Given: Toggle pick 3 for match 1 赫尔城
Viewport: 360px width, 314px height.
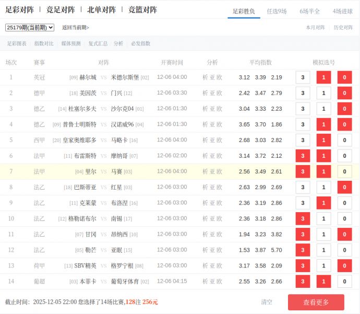Looking at the screenshot, I should pyautogui.click(x=303, y=77).
